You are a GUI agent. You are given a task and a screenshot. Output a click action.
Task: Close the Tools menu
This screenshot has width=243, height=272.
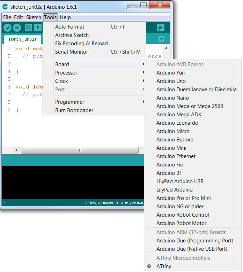click(x=50, y=17)
